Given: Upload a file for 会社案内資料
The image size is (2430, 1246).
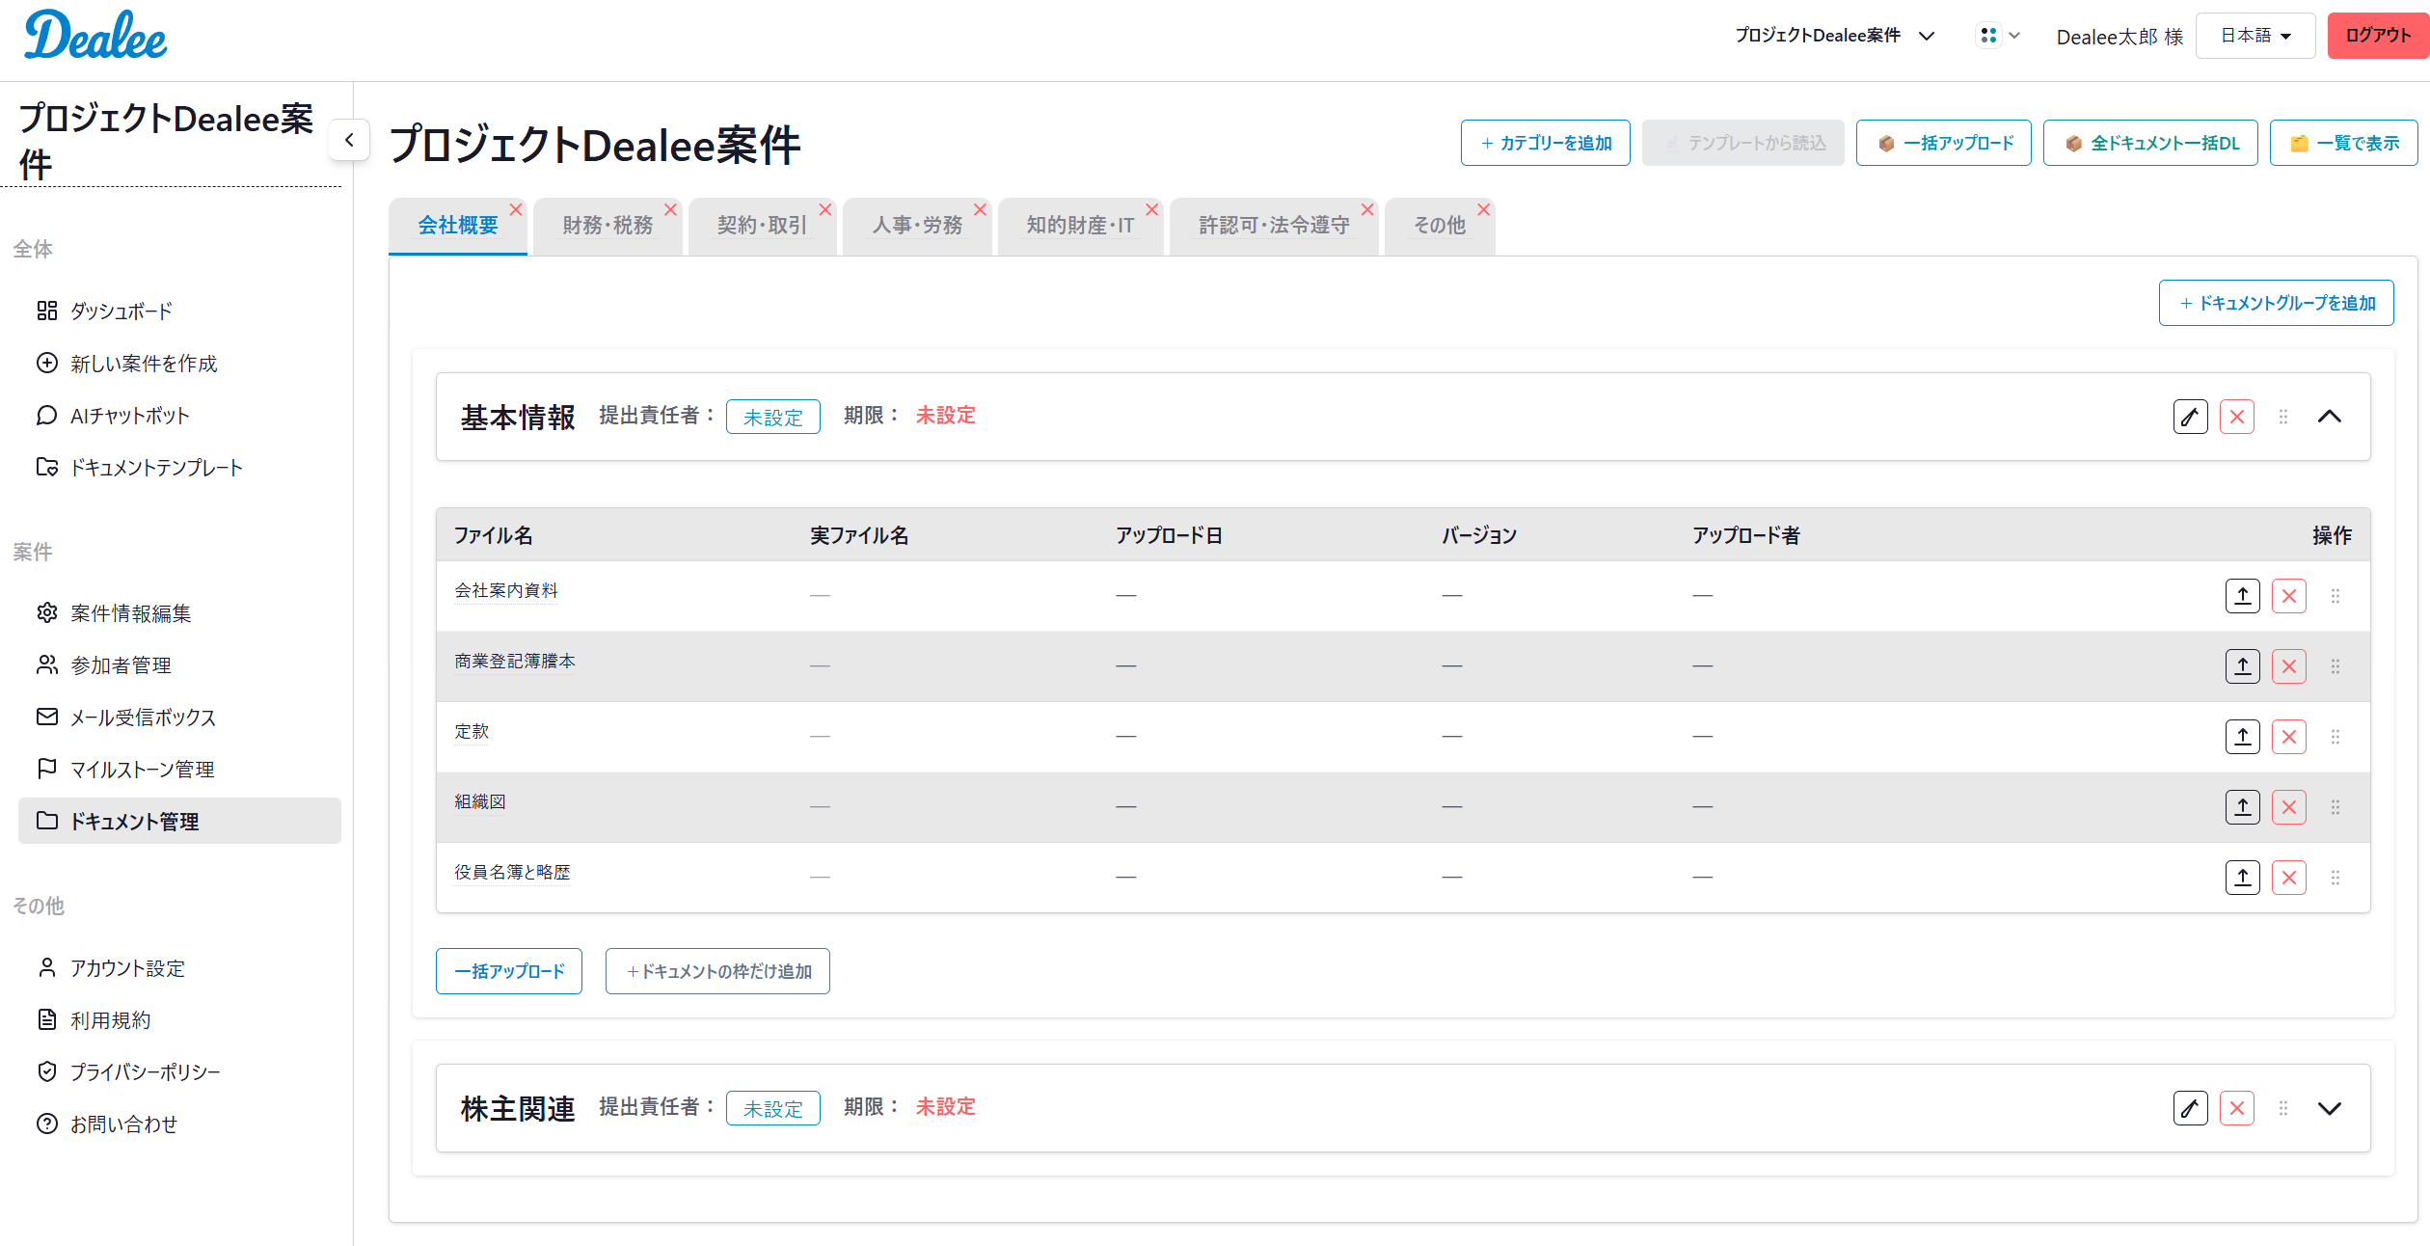Looking at the screenshot, I should tap(2243, 596).
